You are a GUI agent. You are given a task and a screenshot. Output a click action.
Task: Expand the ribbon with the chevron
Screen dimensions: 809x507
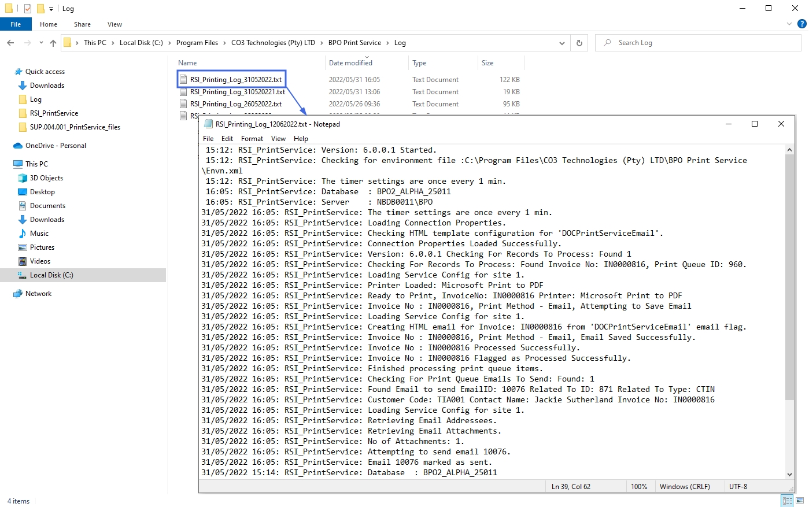(x=789, y=24)
